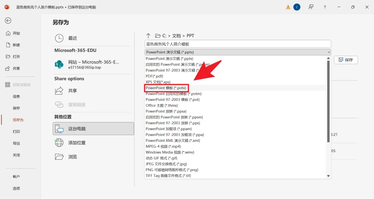Click the SharePoint site icon
374x199 pixels.
(59, 64)
